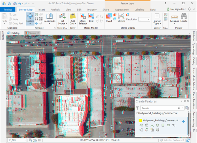Click the Building construction tool icon
This screenshot has height=143, width=197.
point(152,130)
